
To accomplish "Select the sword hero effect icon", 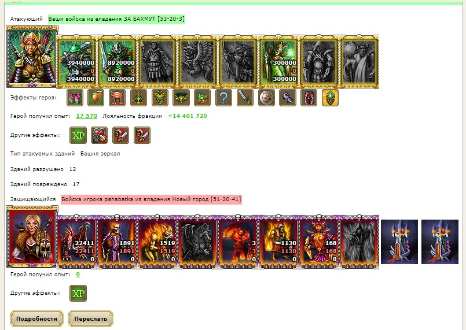I will (x=245, y=98).
